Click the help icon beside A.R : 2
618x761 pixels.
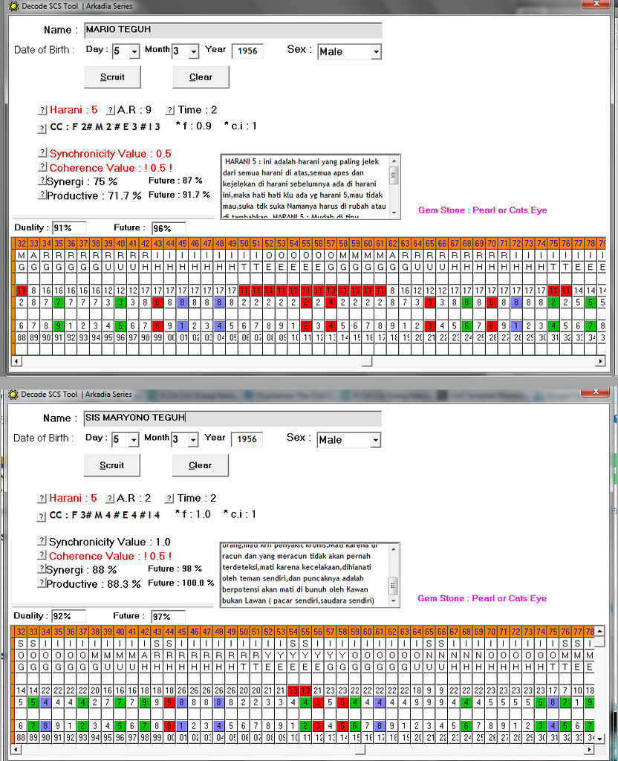click(x=110, y=498)
